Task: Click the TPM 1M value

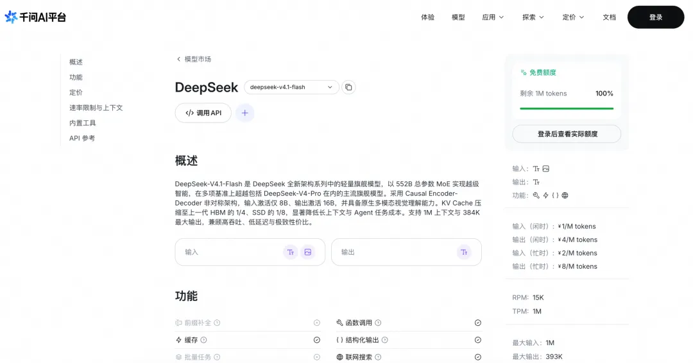Action: coord(537,311)
